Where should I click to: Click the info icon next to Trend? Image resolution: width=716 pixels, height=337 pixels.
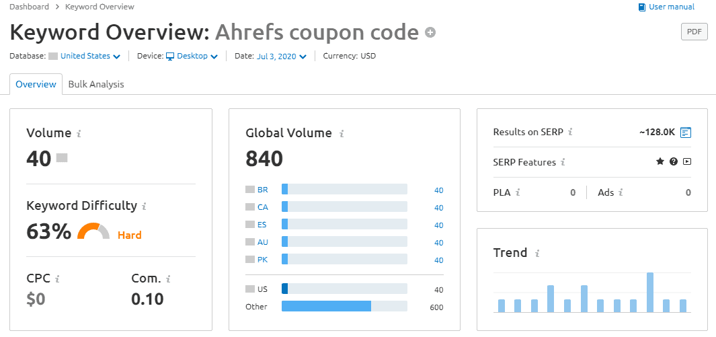[x=537, y=253]
